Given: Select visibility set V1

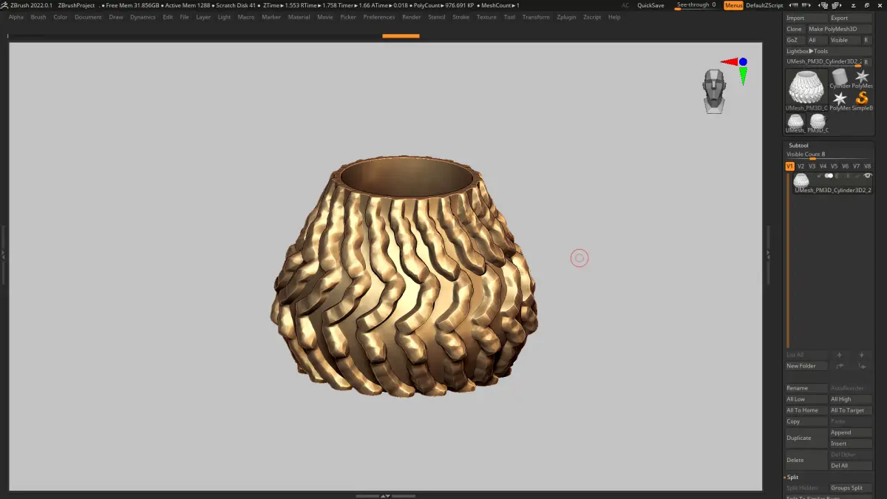Looking at the screenshot, I should [x=789, y=166].
